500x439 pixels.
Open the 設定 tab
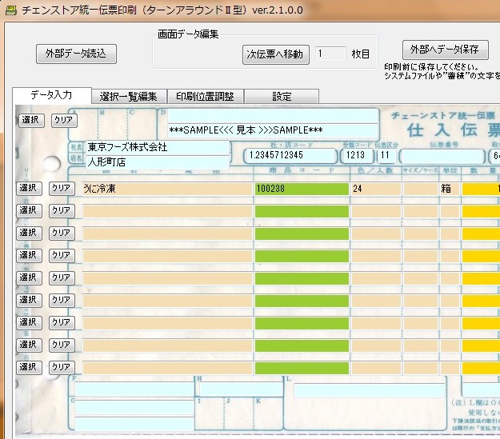(282, 97)
